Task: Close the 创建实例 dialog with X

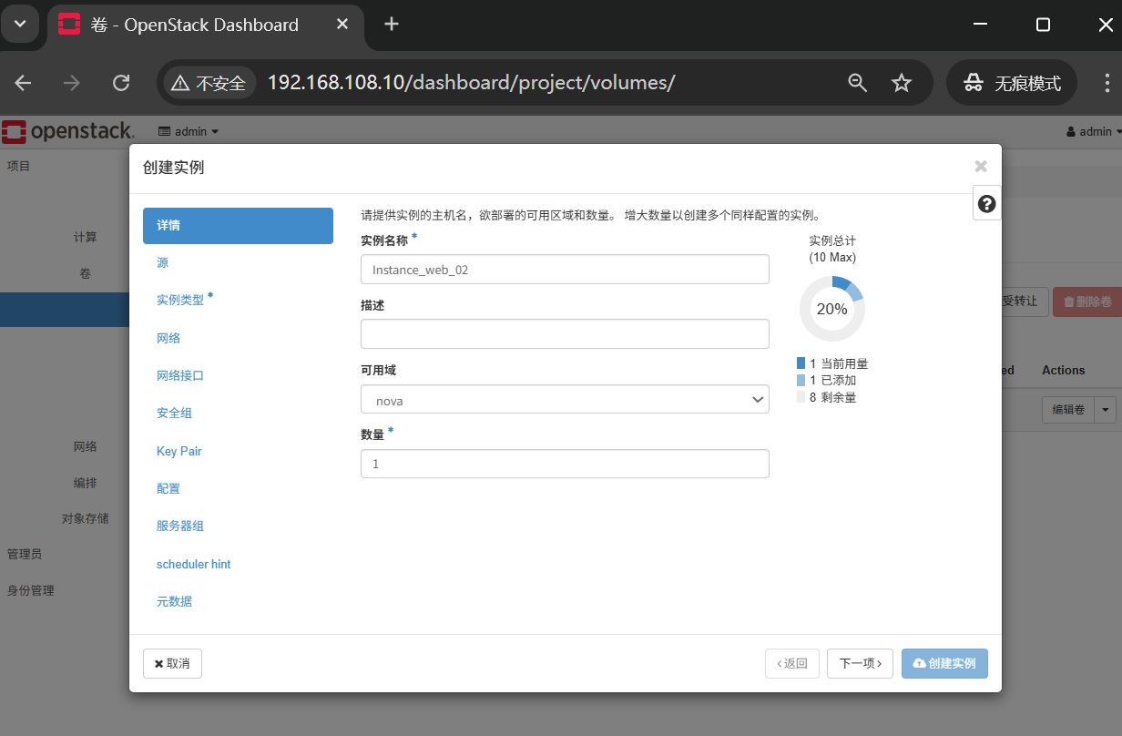Action: click(x=981, y=166)
